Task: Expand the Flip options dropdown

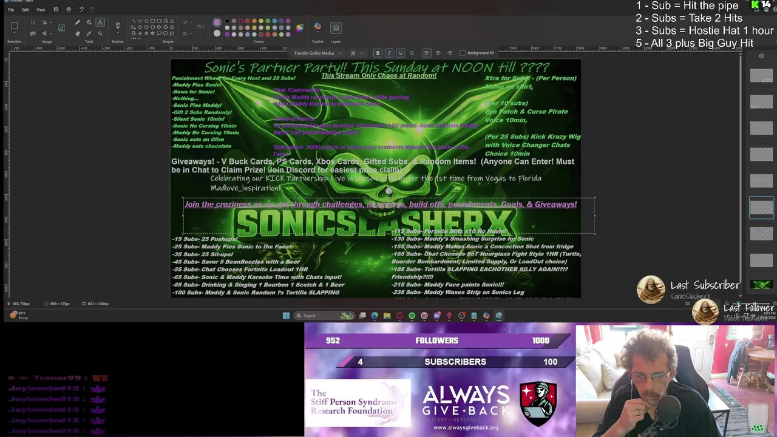Action: pos(50,33)
